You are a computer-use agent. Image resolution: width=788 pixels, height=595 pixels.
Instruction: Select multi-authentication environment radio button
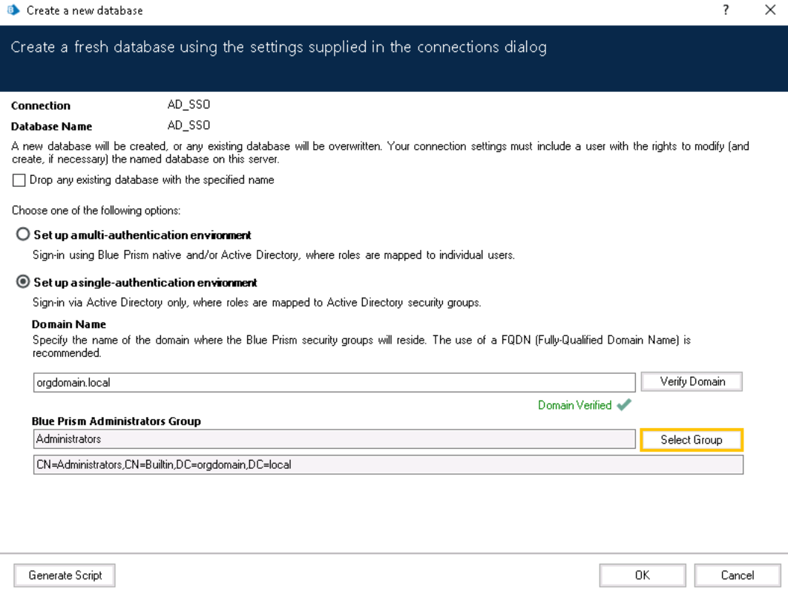tap(22, 234)
